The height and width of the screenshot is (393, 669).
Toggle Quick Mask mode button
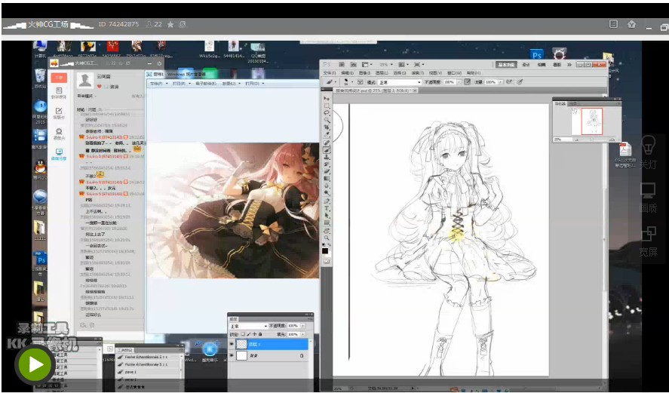[327, 261]
